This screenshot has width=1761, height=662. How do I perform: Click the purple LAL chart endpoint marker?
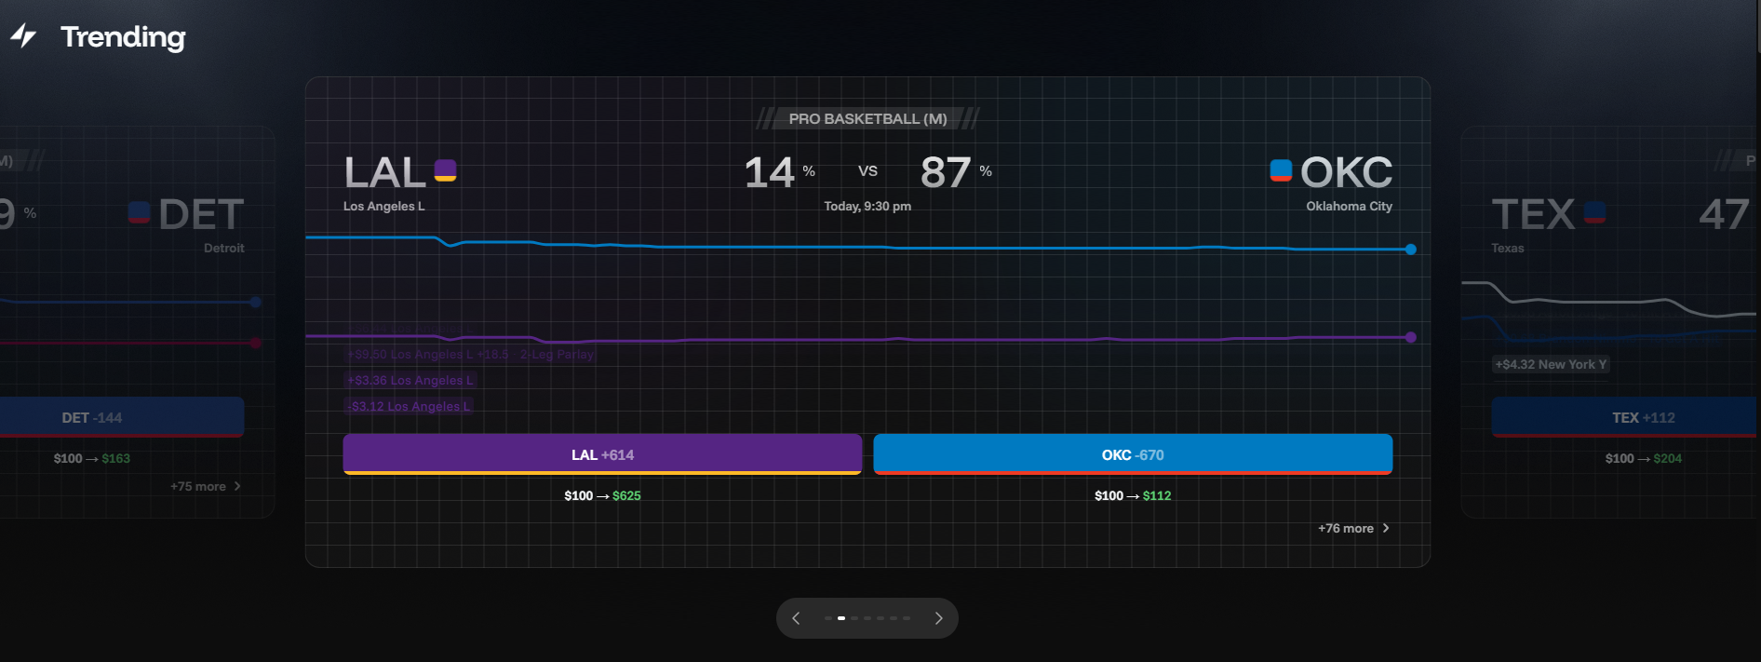(1411, 337)
